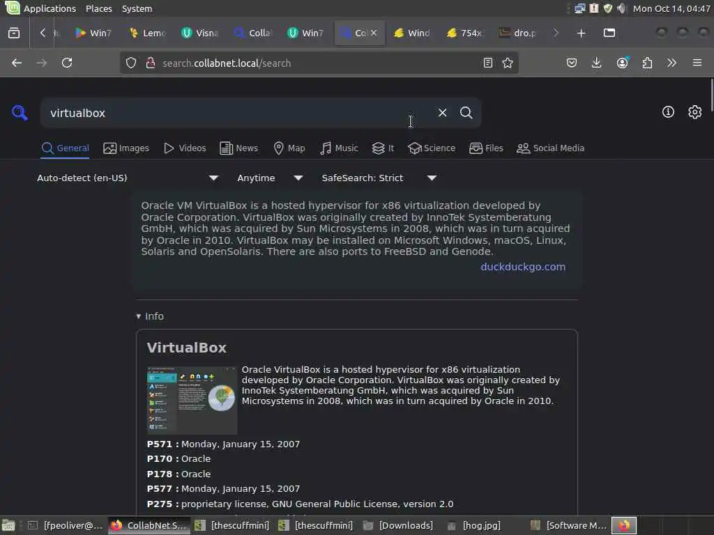Switch to Music category
714x535 pixels.
(x=339, y=148)
